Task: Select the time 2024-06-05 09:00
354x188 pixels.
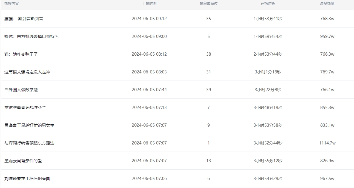Action: (x=149, y=36)
